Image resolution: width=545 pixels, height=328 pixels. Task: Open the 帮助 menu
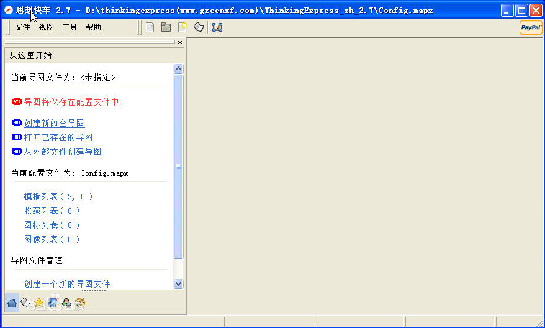(93, 27)
